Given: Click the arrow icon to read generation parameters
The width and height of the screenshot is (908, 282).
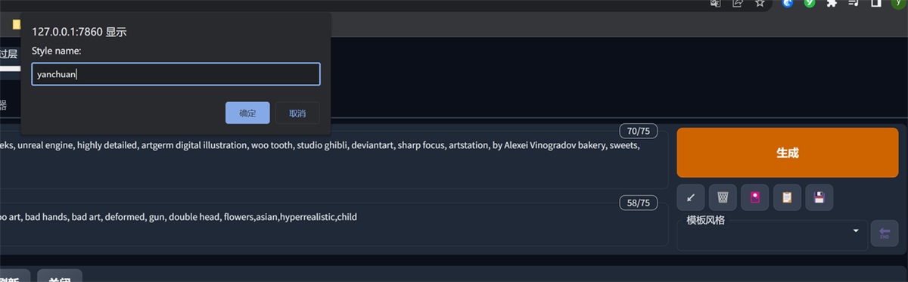Looking at the screenshot, I should 691,197.
